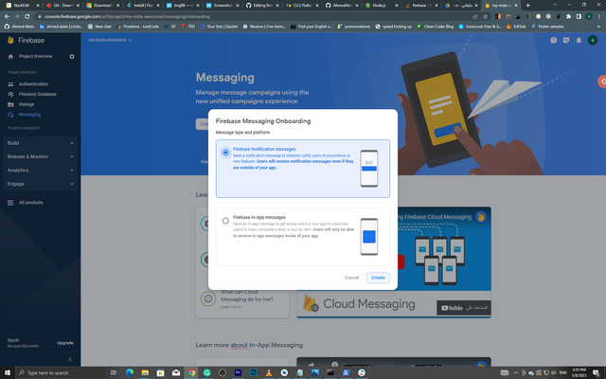Click the Create button in onboarding dialog

point(378,278)
